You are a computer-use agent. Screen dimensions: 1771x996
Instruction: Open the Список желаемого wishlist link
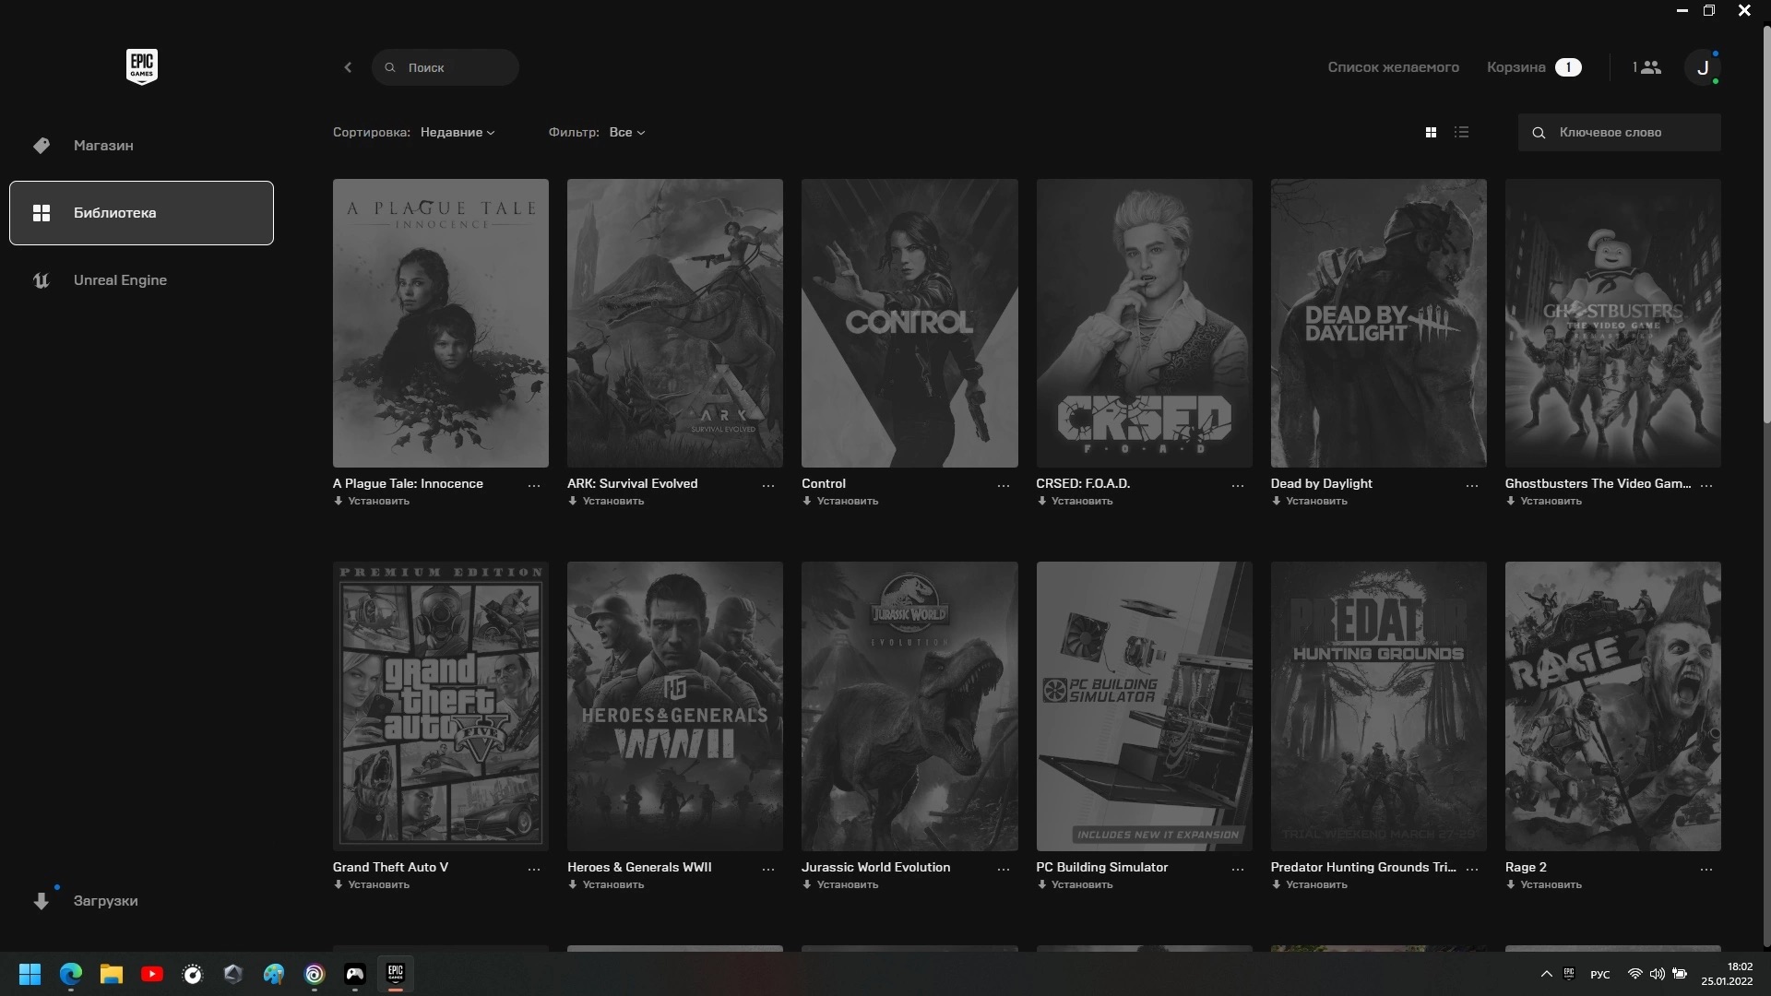pyautogui.click(x=1393, y=67)
